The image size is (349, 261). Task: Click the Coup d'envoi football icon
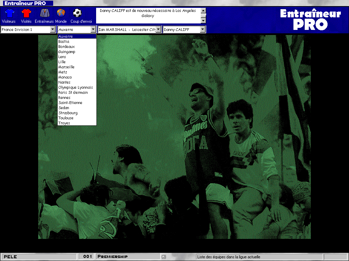point(77,14)
